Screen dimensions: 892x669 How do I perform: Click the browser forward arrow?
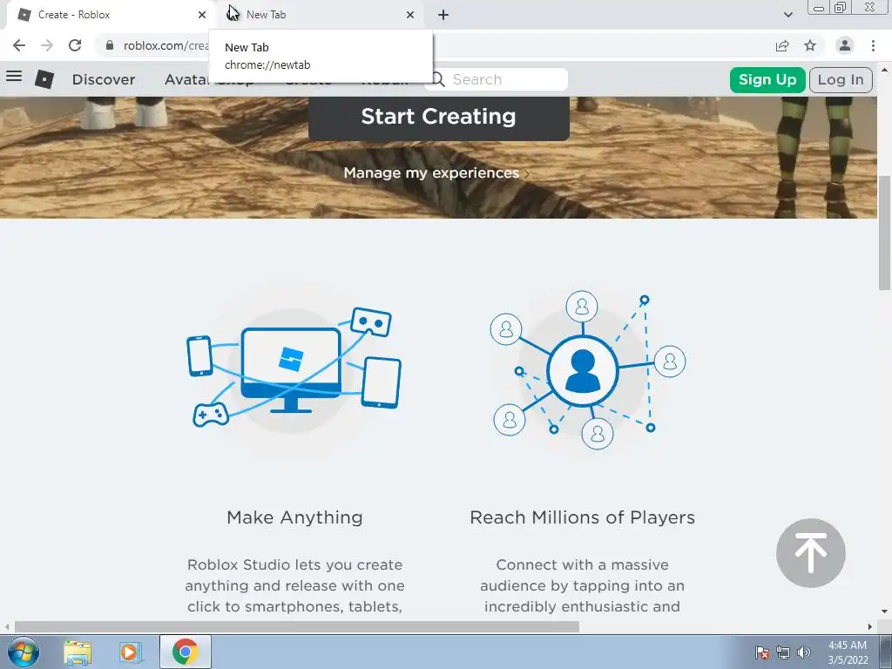click(x=47, y=45)
